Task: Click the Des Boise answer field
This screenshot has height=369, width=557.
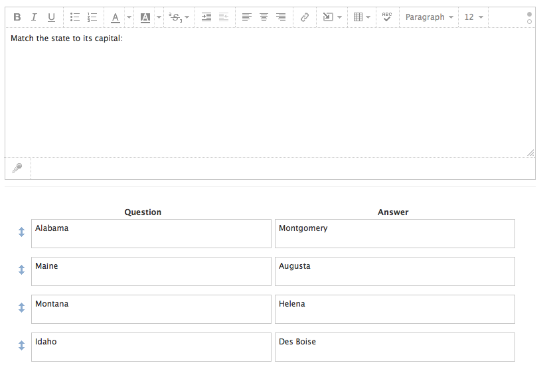Action: tap(394, 346)
